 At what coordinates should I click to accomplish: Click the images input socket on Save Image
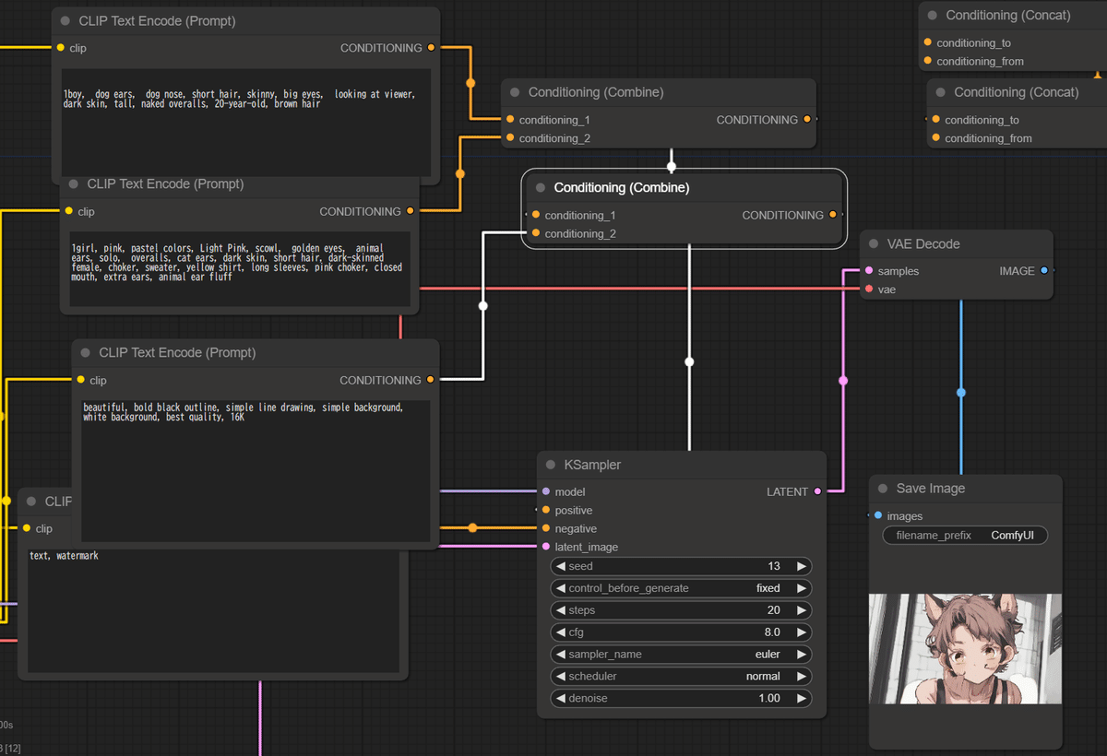click(877, 516)
